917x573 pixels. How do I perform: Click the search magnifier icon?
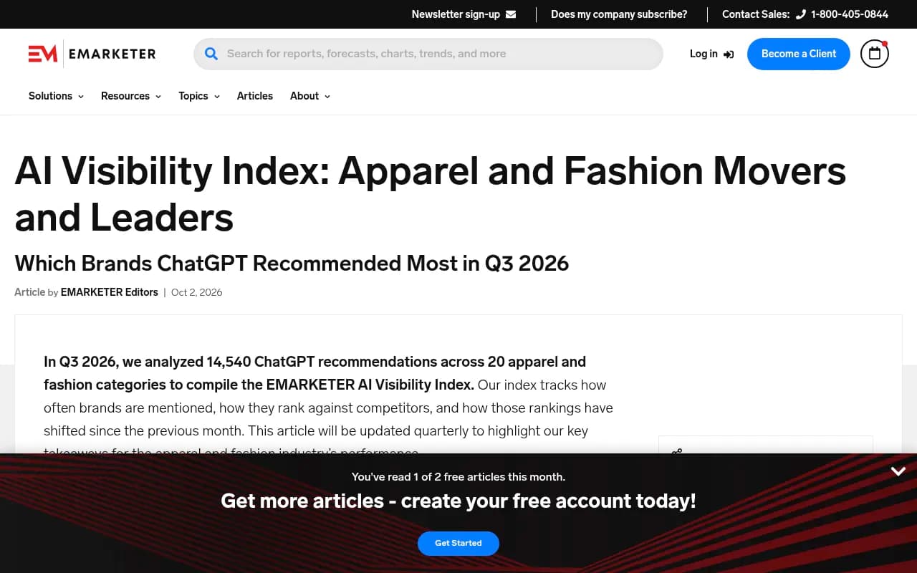pos(211,54)
